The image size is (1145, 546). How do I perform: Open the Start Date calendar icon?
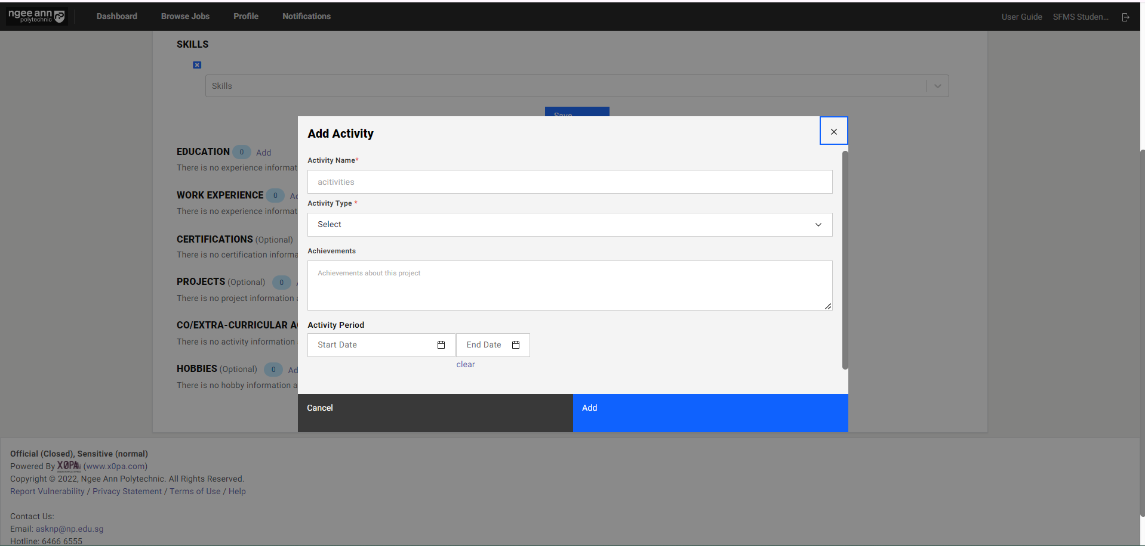coord(441,345)
